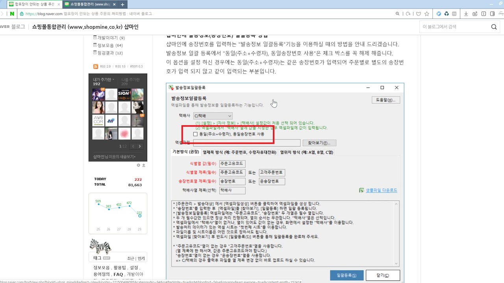Click the SION neighbor thumbnail
Screen dimensions: 504x283
pos(124,94)
